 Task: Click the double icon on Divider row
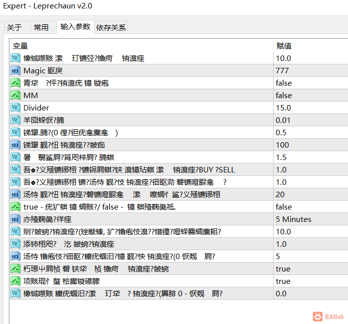[15, 108]
